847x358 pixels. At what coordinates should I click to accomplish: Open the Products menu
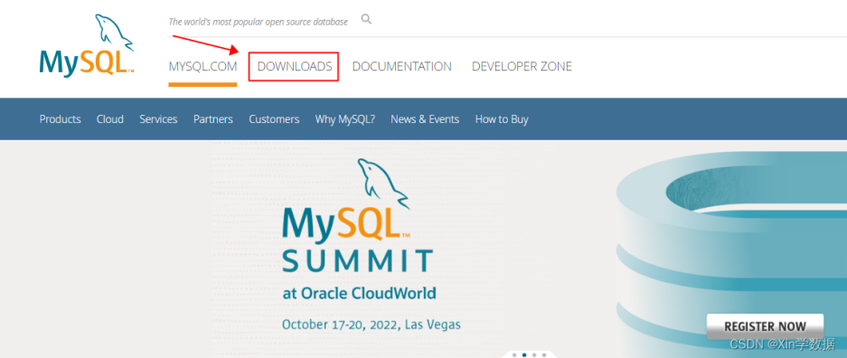click(x=60, y=119)
